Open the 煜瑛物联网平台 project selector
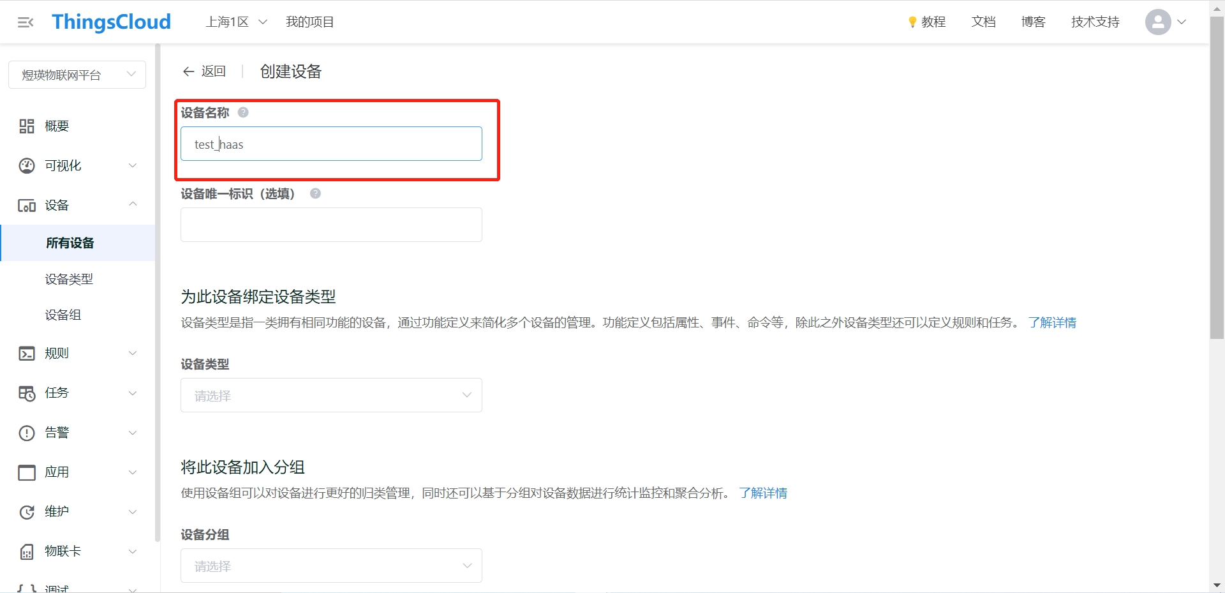1225x593 pixels. [77, 75]
